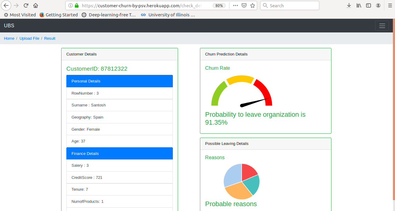
Task: Open the Most Visited bookmarks folder
Action: coord(20,15)
